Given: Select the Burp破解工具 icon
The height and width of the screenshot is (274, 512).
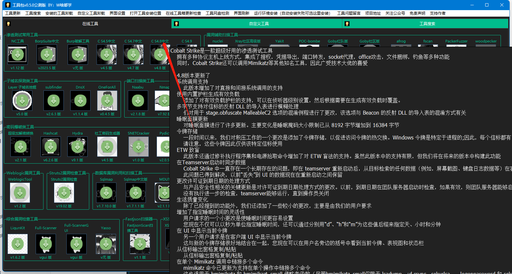Looking at the screenshot, I should [78, 55].
